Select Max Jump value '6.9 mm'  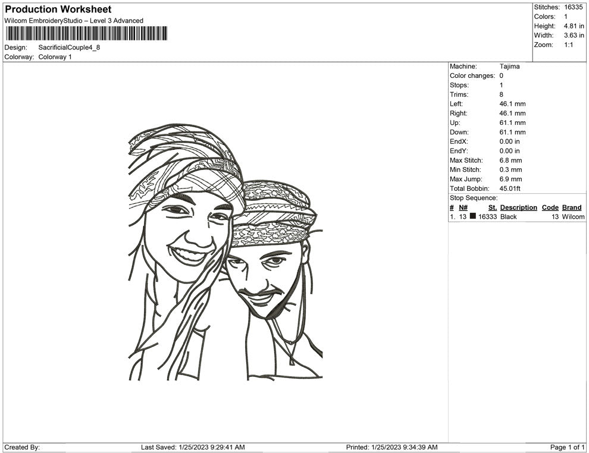click(x=510, y=179)
